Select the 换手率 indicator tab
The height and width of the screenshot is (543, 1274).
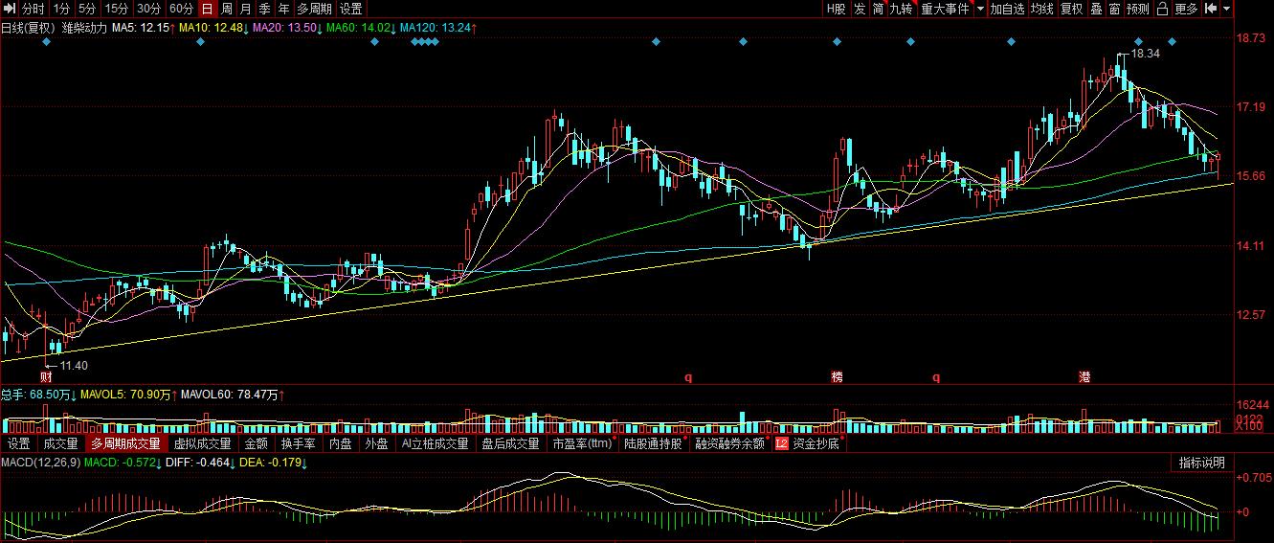[x=299, y=443]
